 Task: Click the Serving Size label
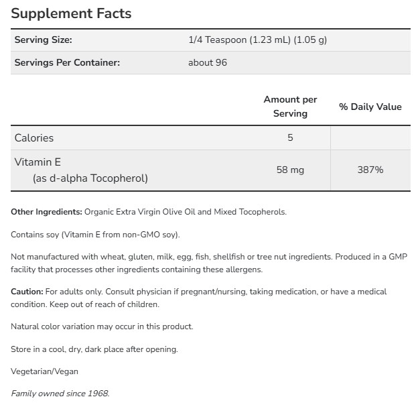43,40
